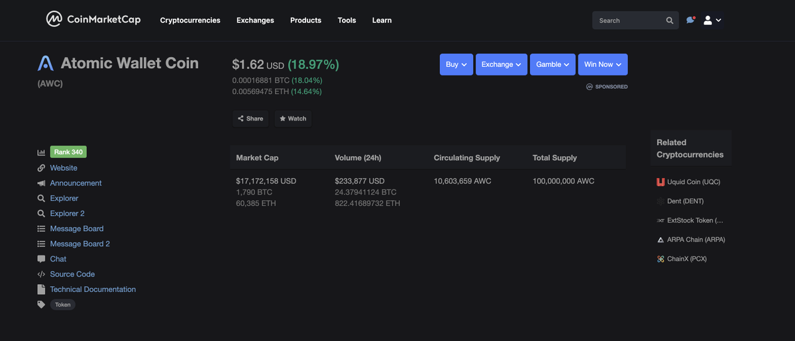Click the Related Cryptocurrencies heading

click(690, 148)
